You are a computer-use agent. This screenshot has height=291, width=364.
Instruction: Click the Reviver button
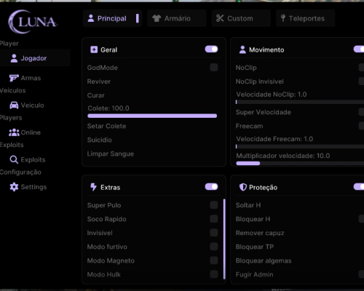99,81
